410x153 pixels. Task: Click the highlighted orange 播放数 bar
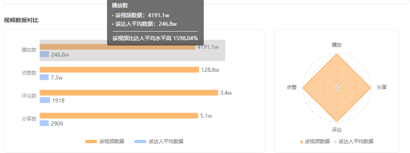click(x=117, y=47)
